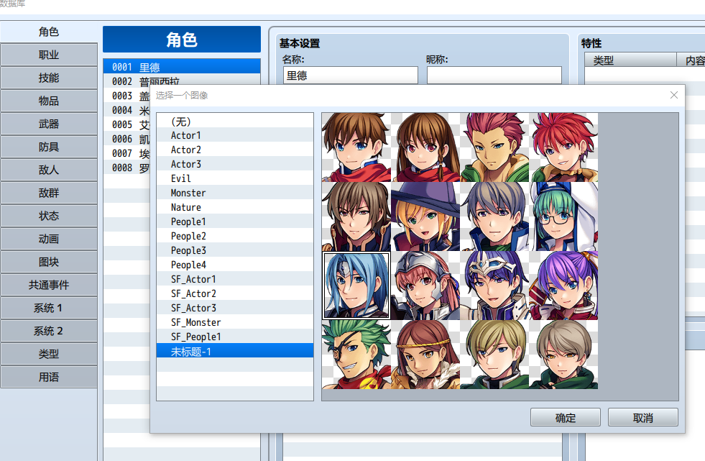Open the 职业 database tab
This screenshot has height=461, width=705.
coord(49,55)
